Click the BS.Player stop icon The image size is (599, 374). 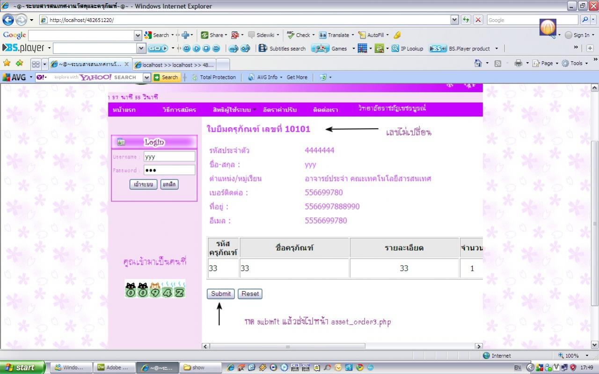click(206, 48)
